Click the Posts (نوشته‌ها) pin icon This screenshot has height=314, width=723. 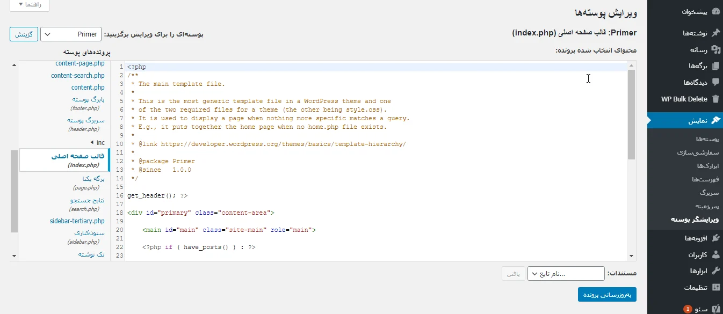(x=715, y=33)
